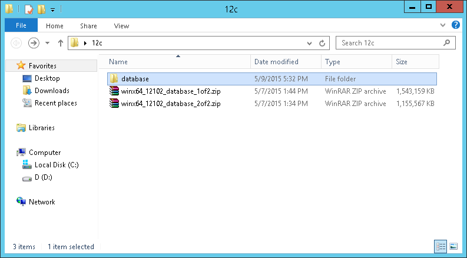Customize Quick Access Toolbar dropdown arrow
Viewport: 467px width, 258px height.
[53, 10]
